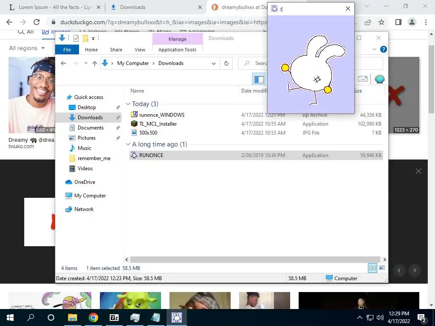Share this page from Chrome toolbar

click(368, 22)
